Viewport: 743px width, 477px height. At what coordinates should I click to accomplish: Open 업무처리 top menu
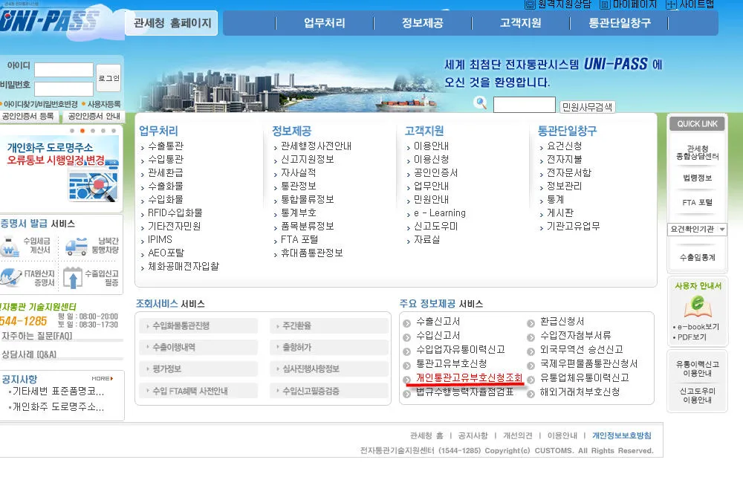[x=325, y=23]
